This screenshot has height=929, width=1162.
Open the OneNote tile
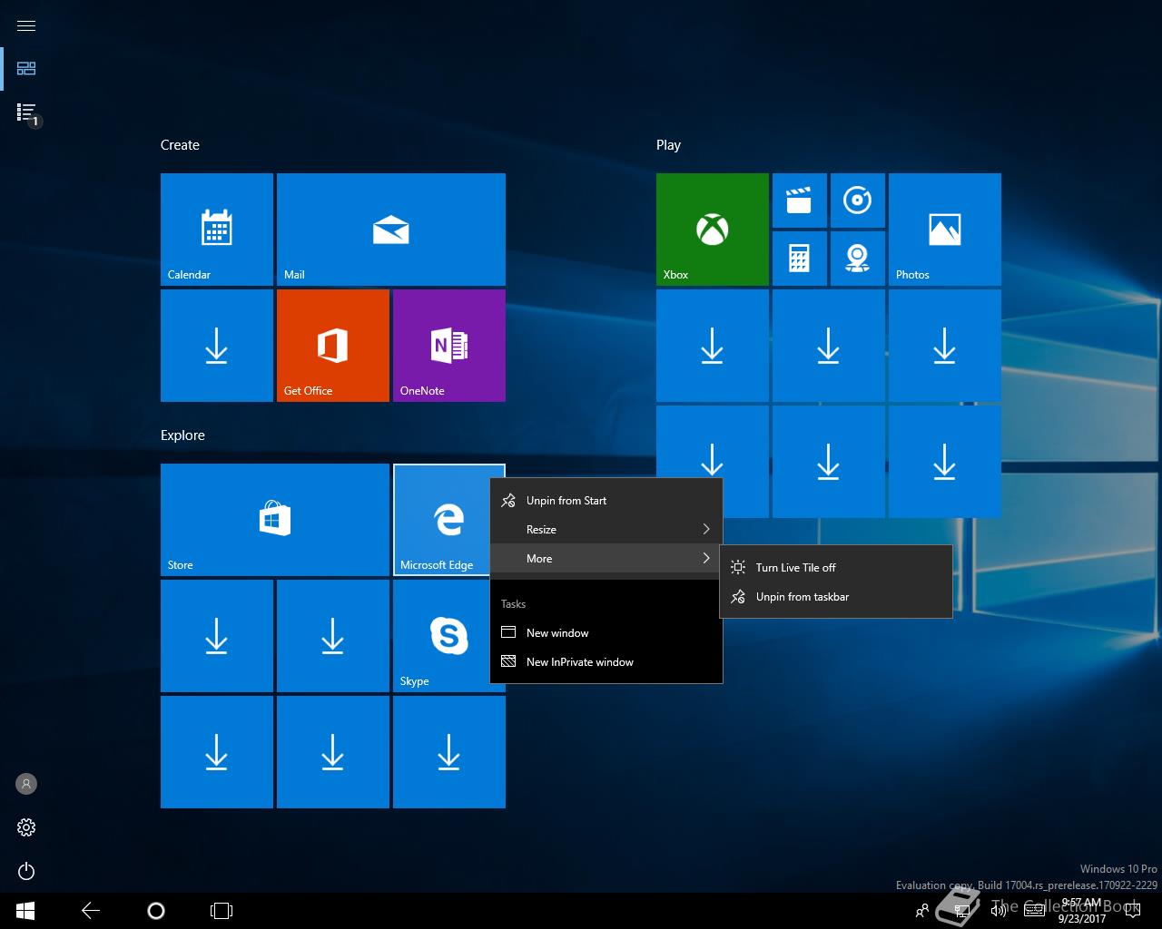(x=449, y=346)
